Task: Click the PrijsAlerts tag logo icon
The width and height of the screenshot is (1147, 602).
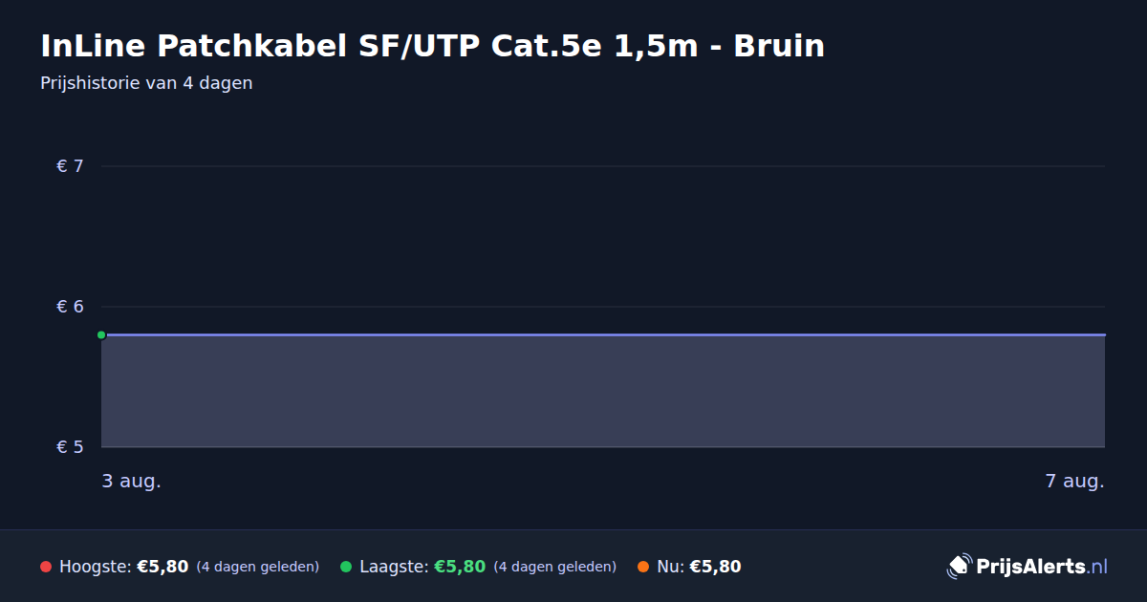Action: click(x=959, y=567)
